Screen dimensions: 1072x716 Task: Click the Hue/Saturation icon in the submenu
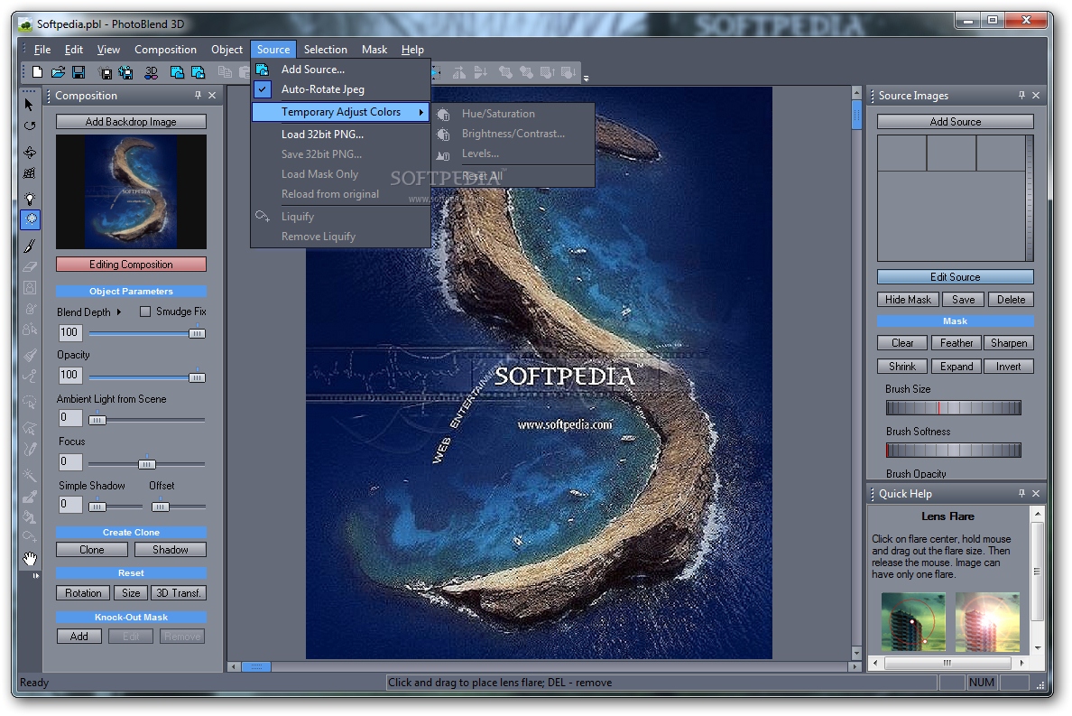[443, 114]
